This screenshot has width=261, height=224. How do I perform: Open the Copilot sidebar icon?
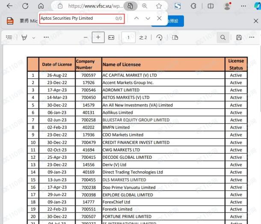click(x=258, y=6)
